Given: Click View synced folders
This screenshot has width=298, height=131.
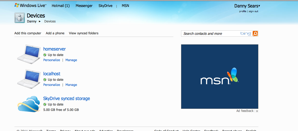Looking at the screenshot, I should [x=84, y=33].
